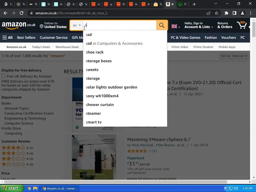Pick the 'smart tv' suggestion
256x192 pixels.
coord(125,122)
